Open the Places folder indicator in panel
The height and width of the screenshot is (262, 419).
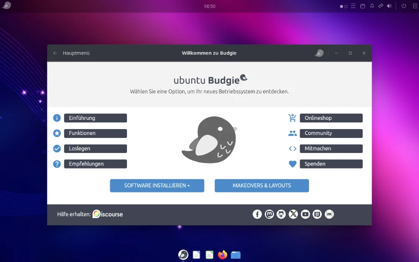tap(362, 6)
